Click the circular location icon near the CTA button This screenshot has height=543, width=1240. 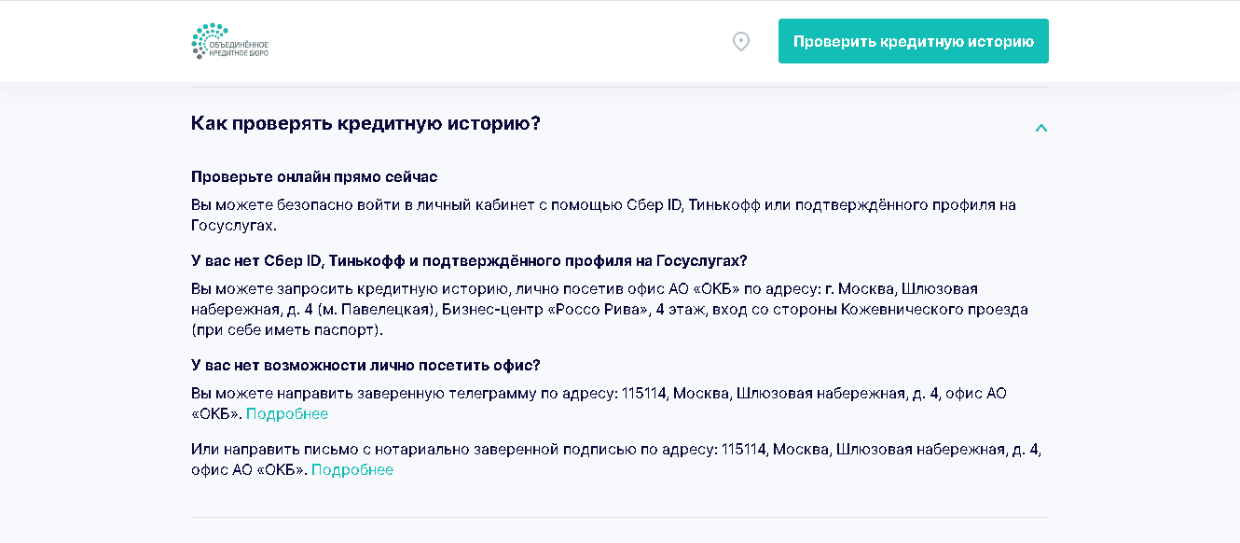[740, 41]
